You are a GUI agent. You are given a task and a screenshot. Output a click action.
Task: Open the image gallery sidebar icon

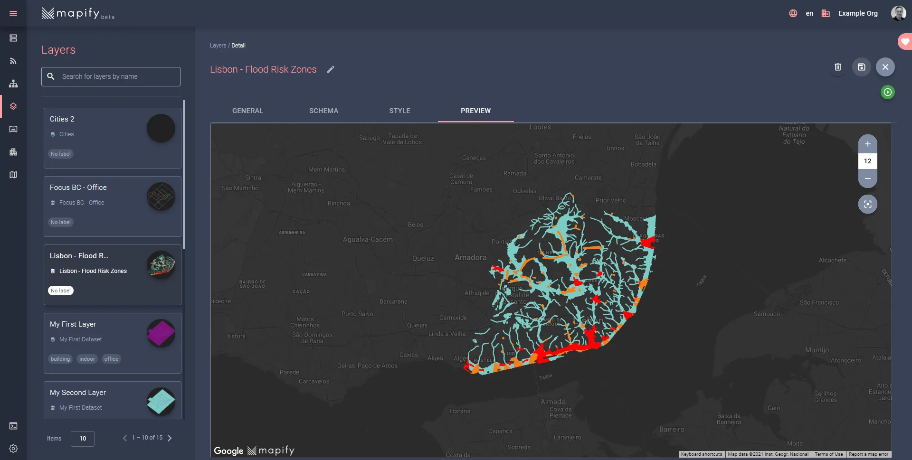[x=13, y=129]
